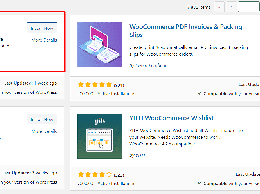Click the YITH WooCommerce Wishlist plugin icon

click(x=100, y=136)
